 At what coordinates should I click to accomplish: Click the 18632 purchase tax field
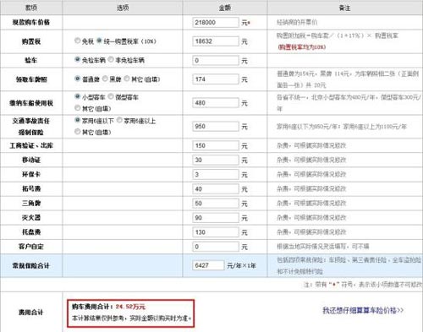pyautogui.click(x=216, y=41)
